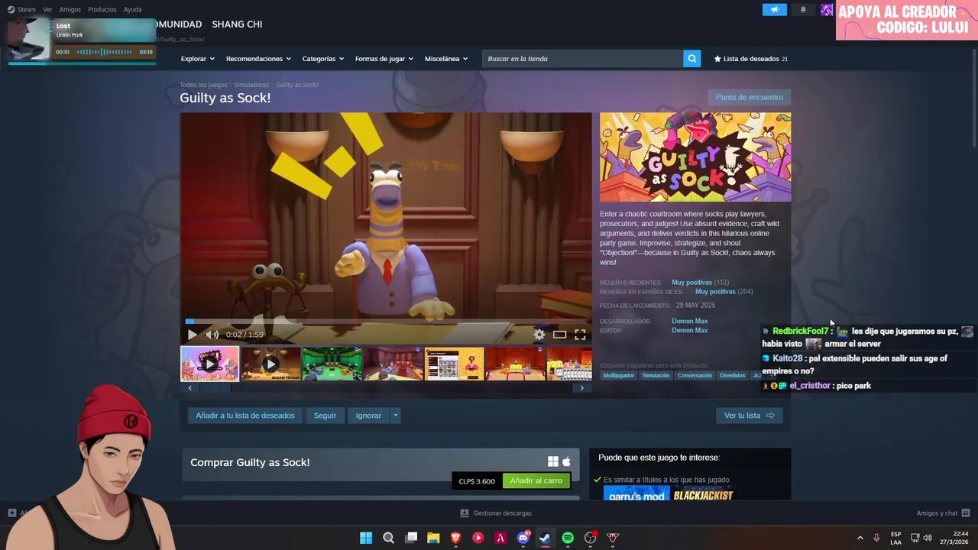Open Steam announcements via the megaphone icon
The image size is (978, 550).
coord(774,10)
